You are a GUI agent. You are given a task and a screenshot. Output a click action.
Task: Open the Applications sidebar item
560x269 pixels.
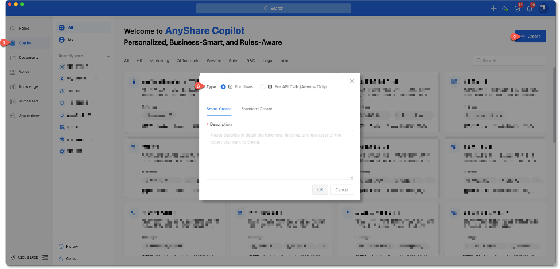(29, 116)
